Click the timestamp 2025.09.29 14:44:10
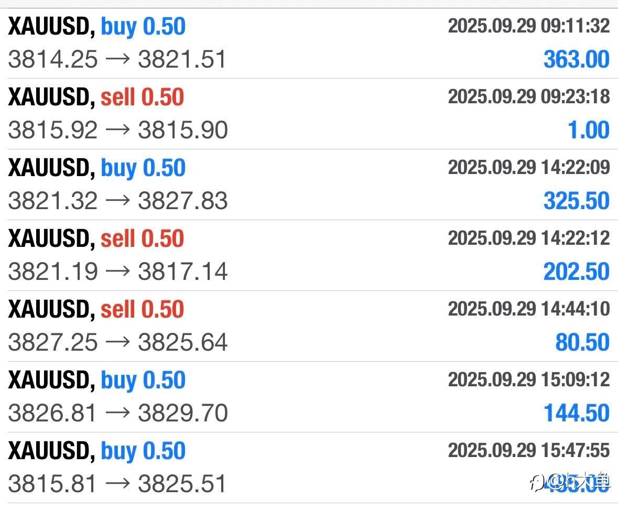This screenshot has height=510, width=618. [528, 309]
